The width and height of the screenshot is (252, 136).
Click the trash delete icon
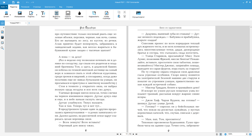click(x=124, y=16)
